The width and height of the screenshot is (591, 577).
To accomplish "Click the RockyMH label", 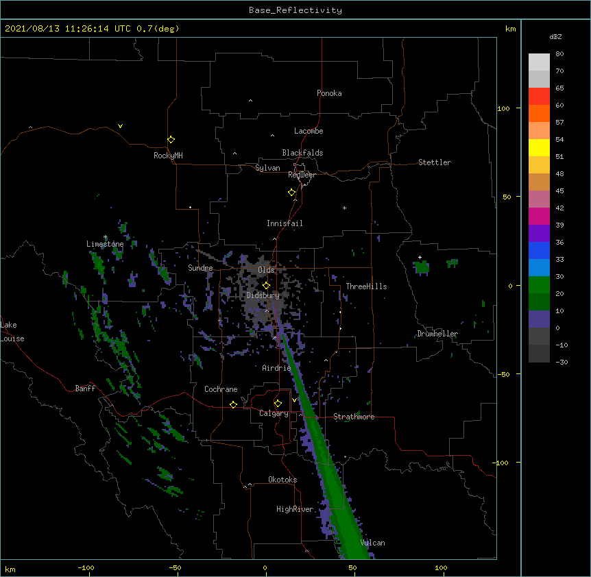I will 168,155.
